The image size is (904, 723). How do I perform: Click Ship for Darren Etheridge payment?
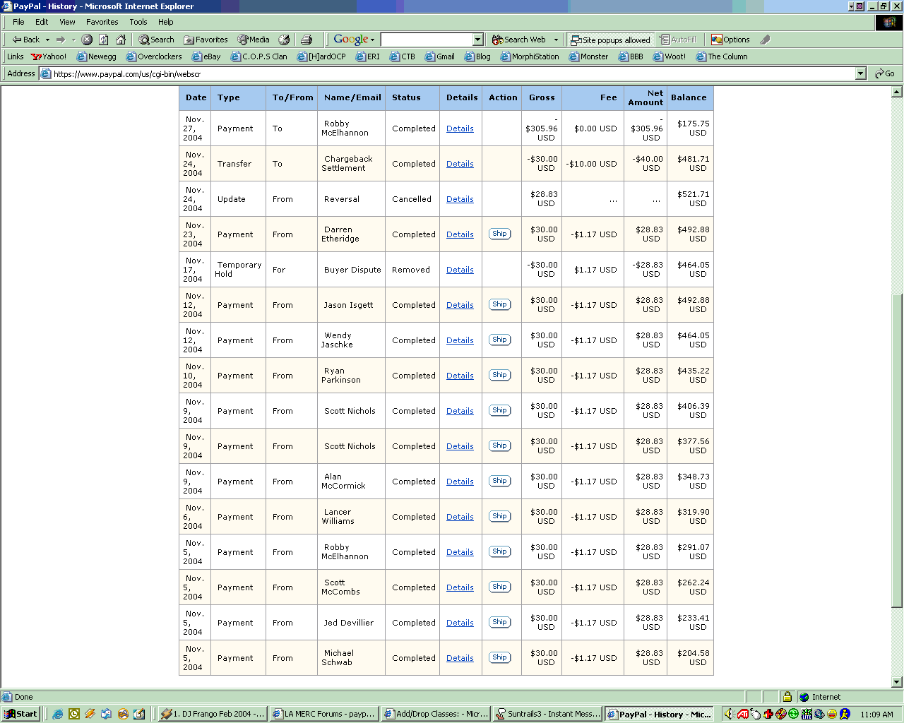(x=499, y=234)
